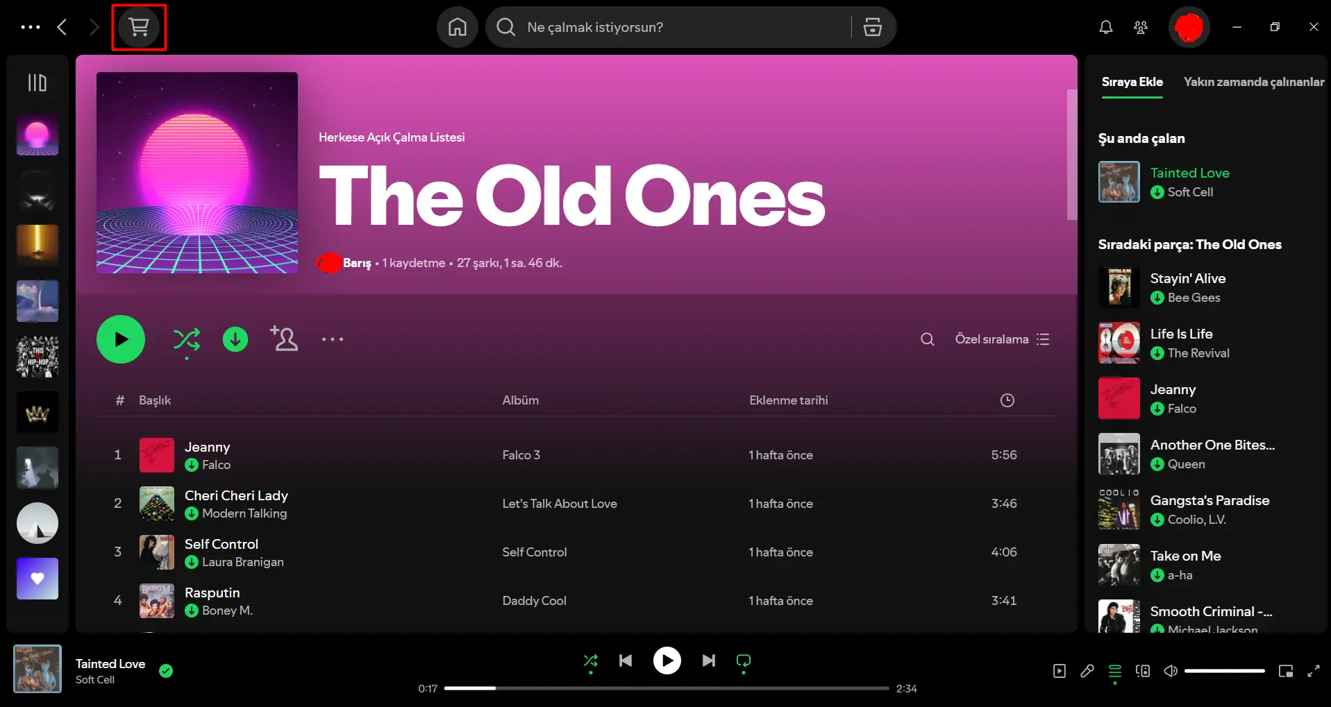Open playlist more options dots

[x=333, y=339]
